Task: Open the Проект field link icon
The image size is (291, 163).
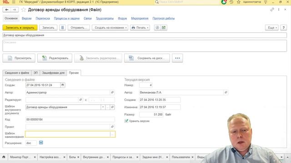Action: [x=112, y=127]
